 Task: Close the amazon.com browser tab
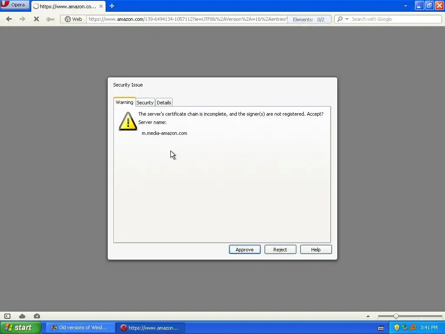[x=101, y=6]
